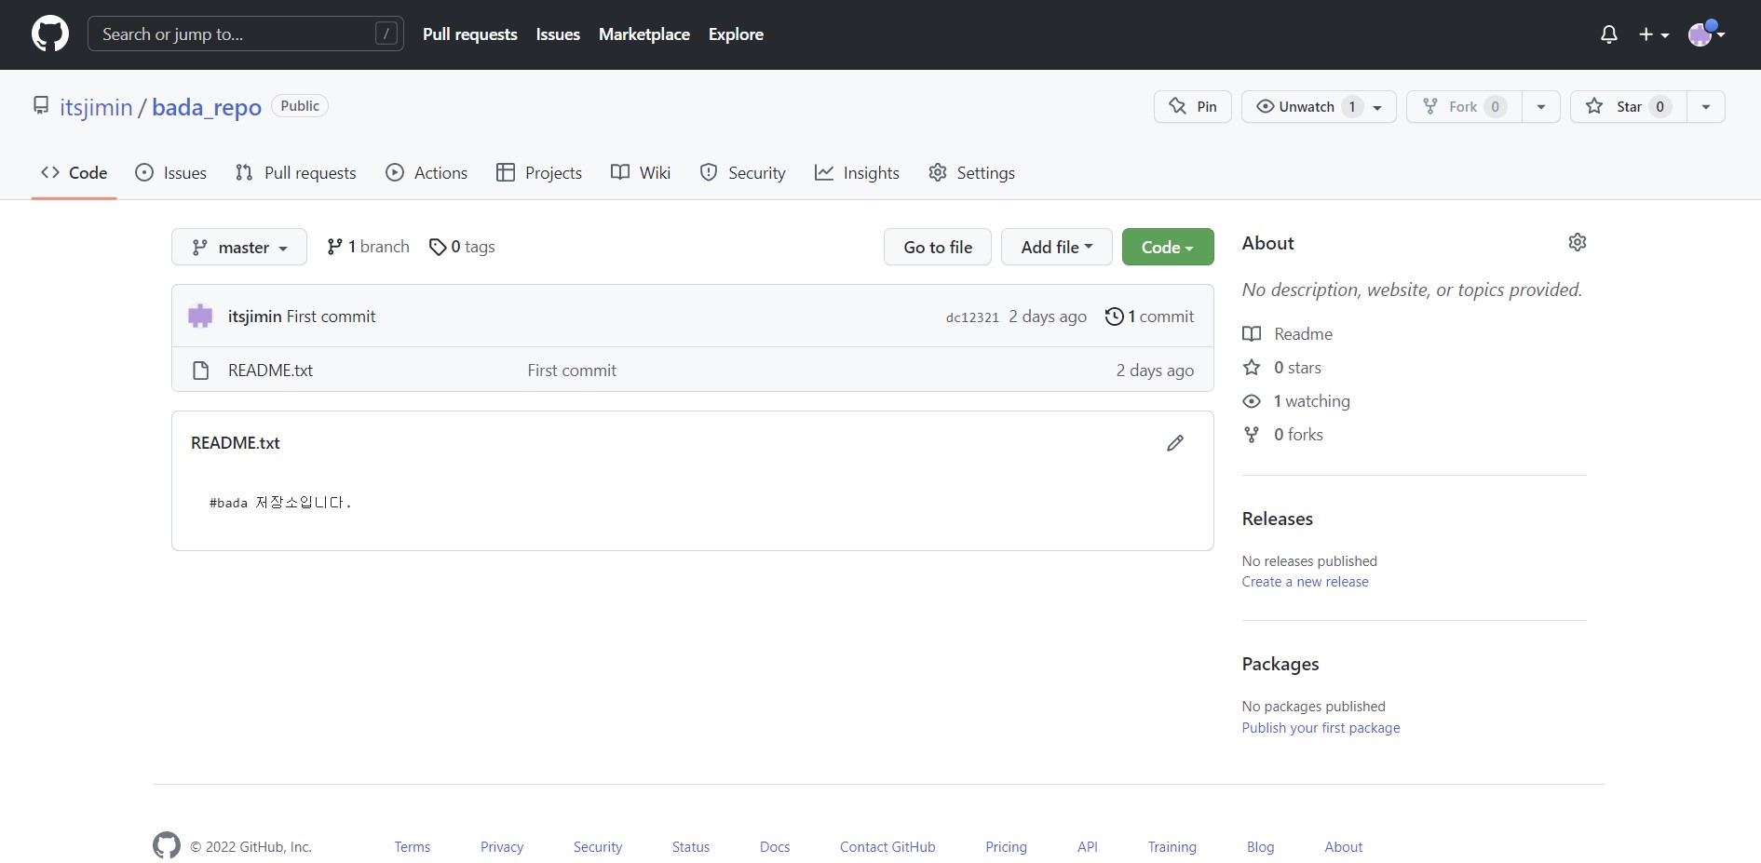Viewport: 1761px width, 863px height.
Task: Switch to the Actions tab
Action: point(427,172)
